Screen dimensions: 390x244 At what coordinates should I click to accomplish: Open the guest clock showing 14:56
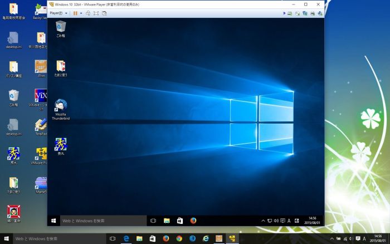(x=312, y=221)
